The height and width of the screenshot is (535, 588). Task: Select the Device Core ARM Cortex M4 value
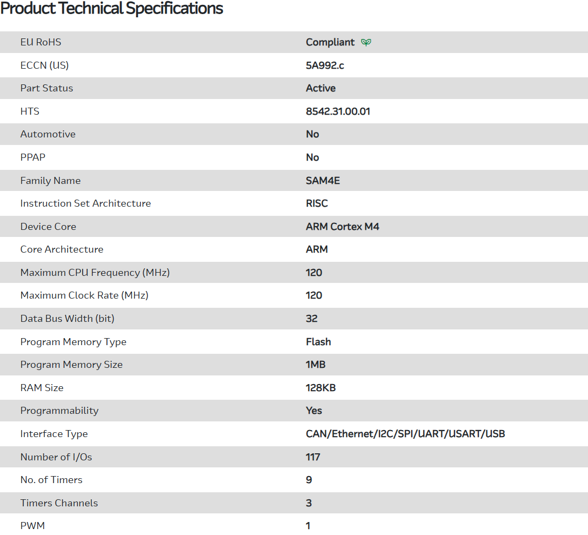pos(342,227)
